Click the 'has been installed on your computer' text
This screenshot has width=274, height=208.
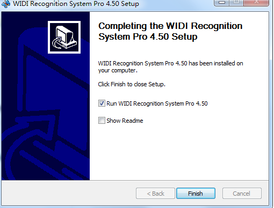tap(170, 67)
